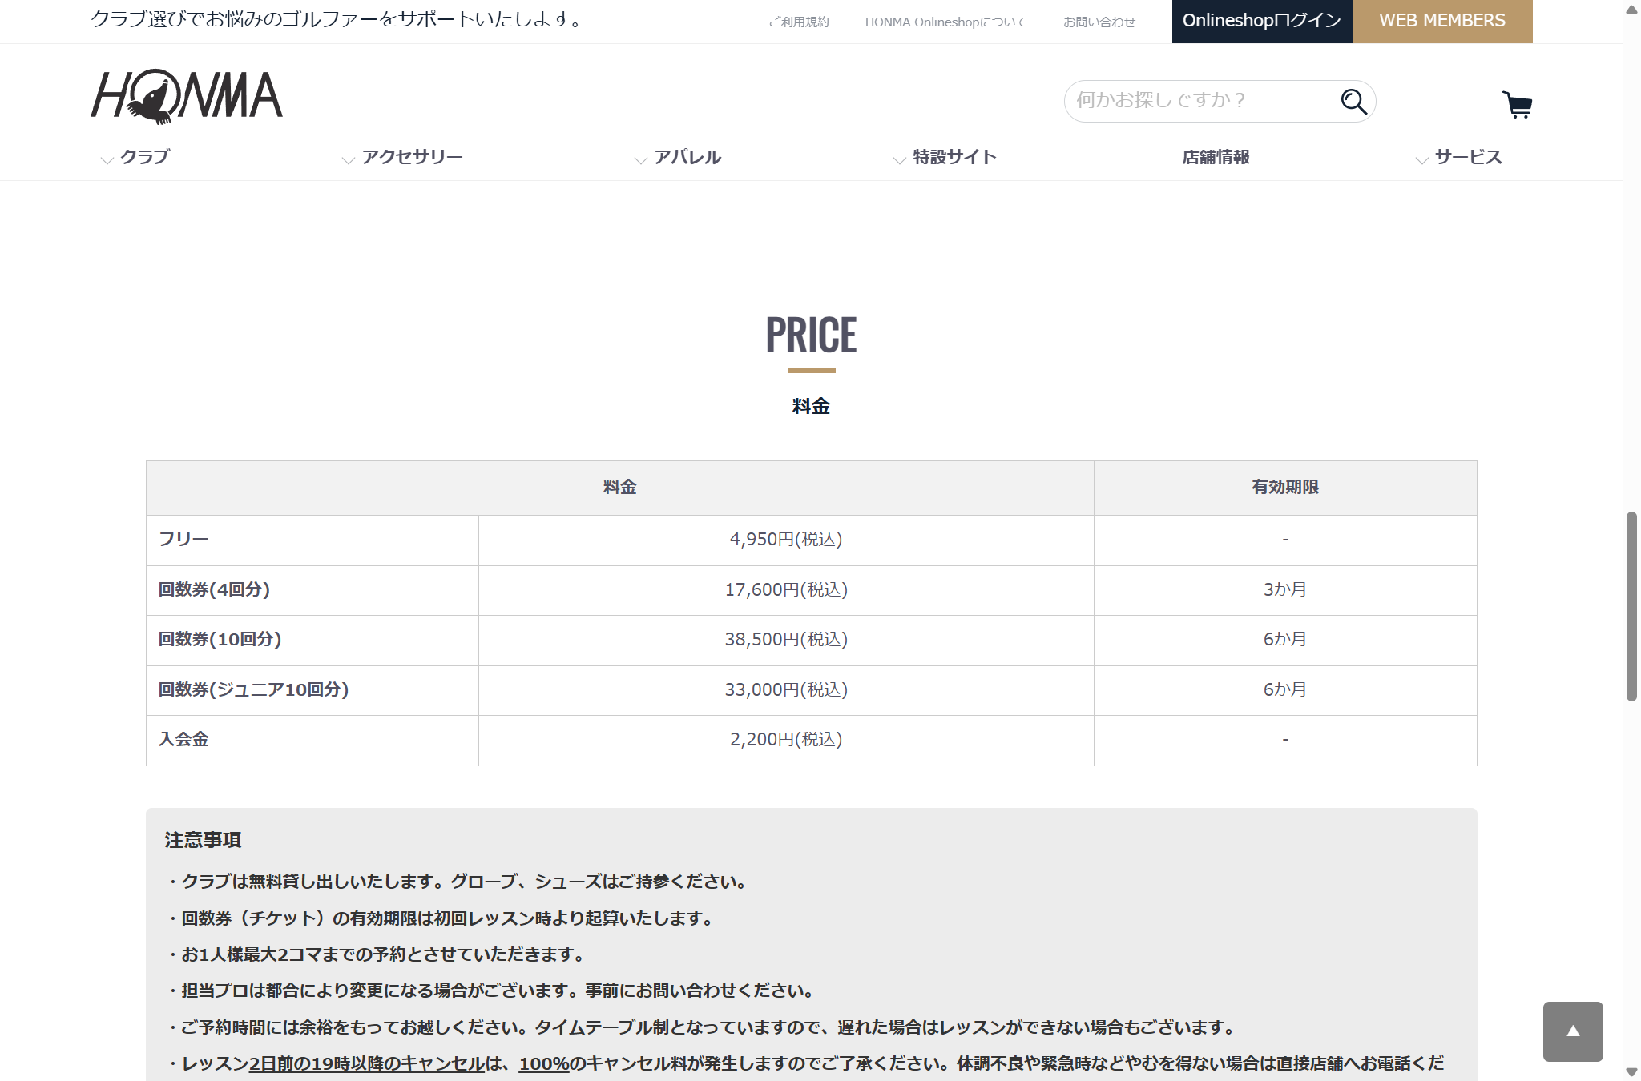Screen dimensions: 1641x1081
Task: Click the page vertical scrollbar thumb
Action: pos(1631,606)
